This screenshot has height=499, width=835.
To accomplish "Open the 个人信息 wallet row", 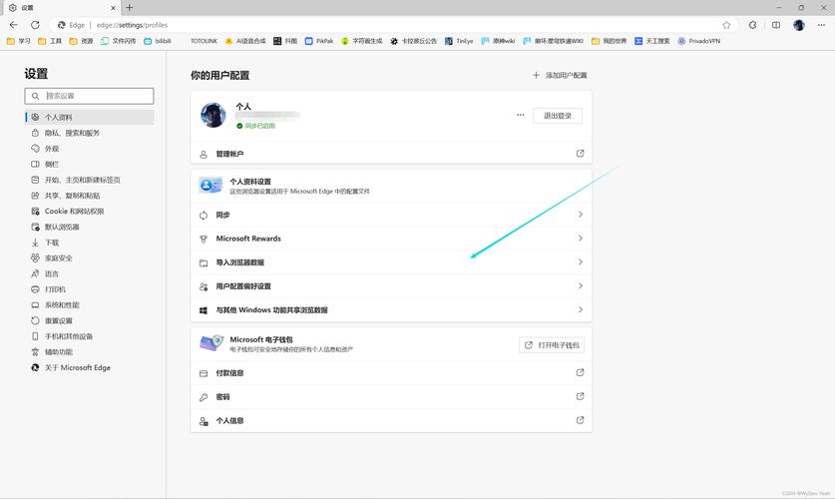I will coord(391,421).
